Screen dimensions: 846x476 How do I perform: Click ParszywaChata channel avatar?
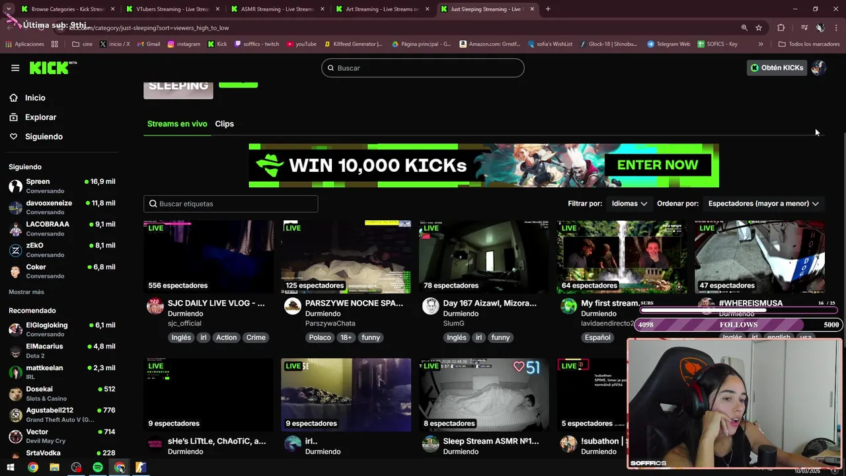click(293, 306)
